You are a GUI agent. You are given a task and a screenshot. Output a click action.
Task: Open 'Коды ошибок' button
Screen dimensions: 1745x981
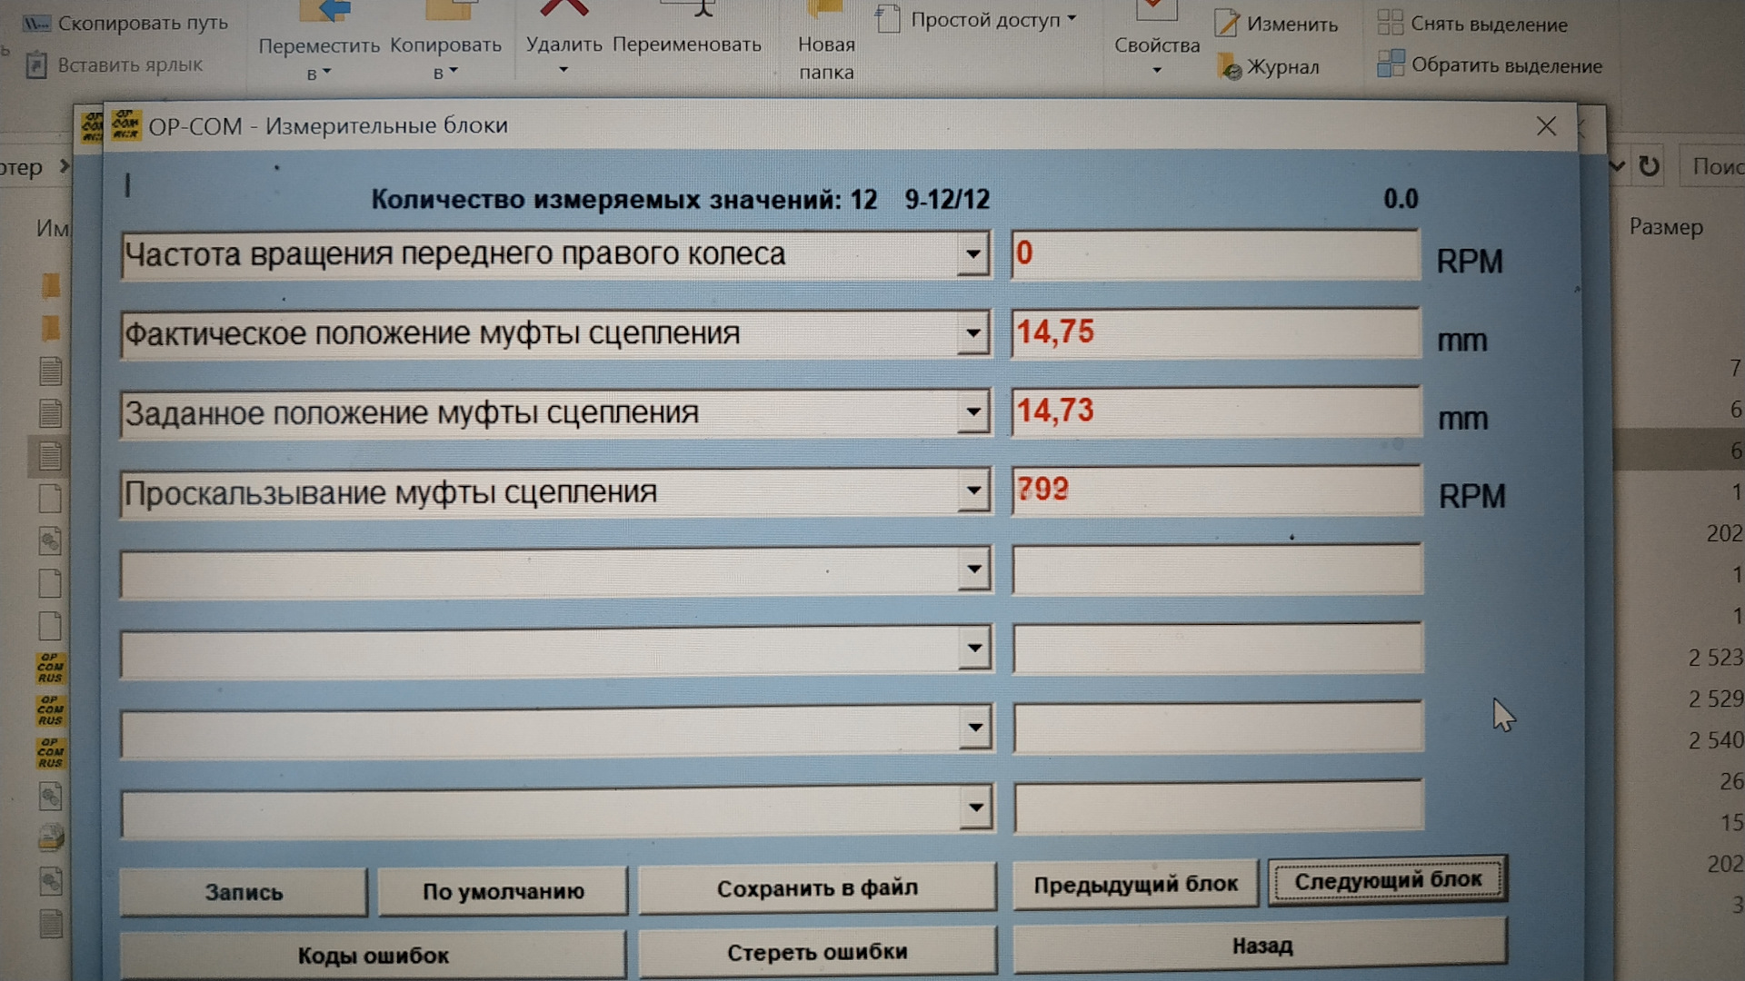pyautogui.click(x=373, y=956)
